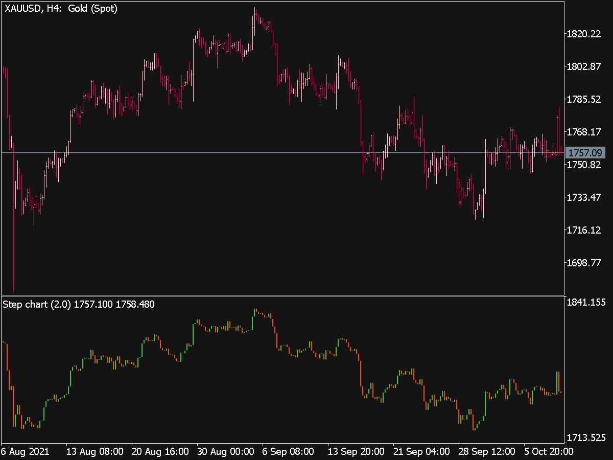Select the 21 Sep 04:00 time marker

click(421, 452)
